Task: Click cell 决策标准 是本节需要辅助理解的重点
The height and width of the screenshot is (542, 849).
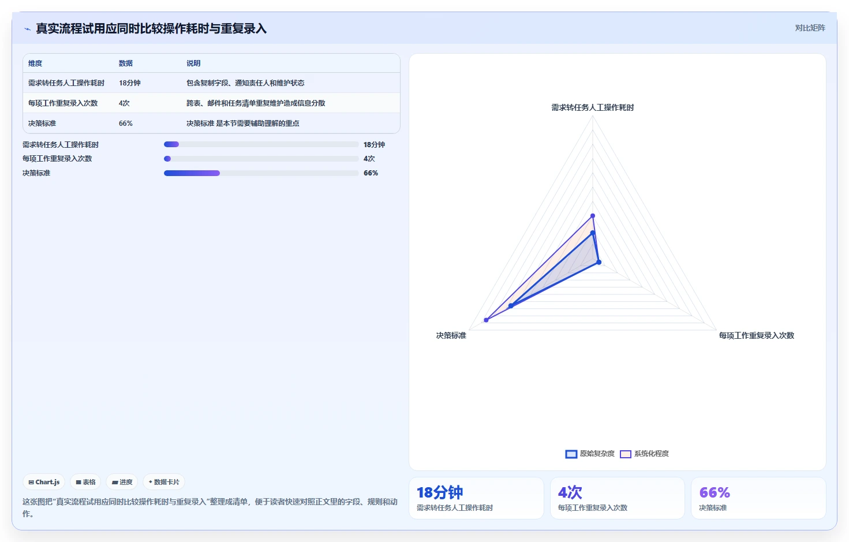Action: pyautogui.click(x=243, y=124)
